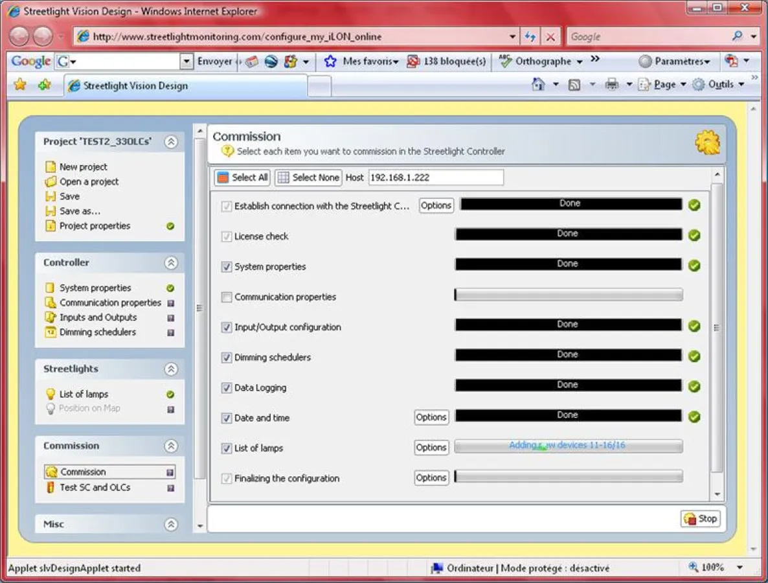Toggle the Dimming schedulers checkbox
768x583 pixels.
click(x=227, y=358)
